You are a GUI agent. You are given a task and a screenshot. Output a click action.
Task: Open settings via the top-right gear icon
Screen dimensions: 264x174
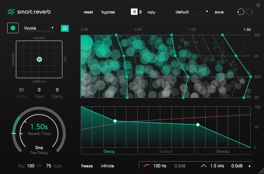258,5
